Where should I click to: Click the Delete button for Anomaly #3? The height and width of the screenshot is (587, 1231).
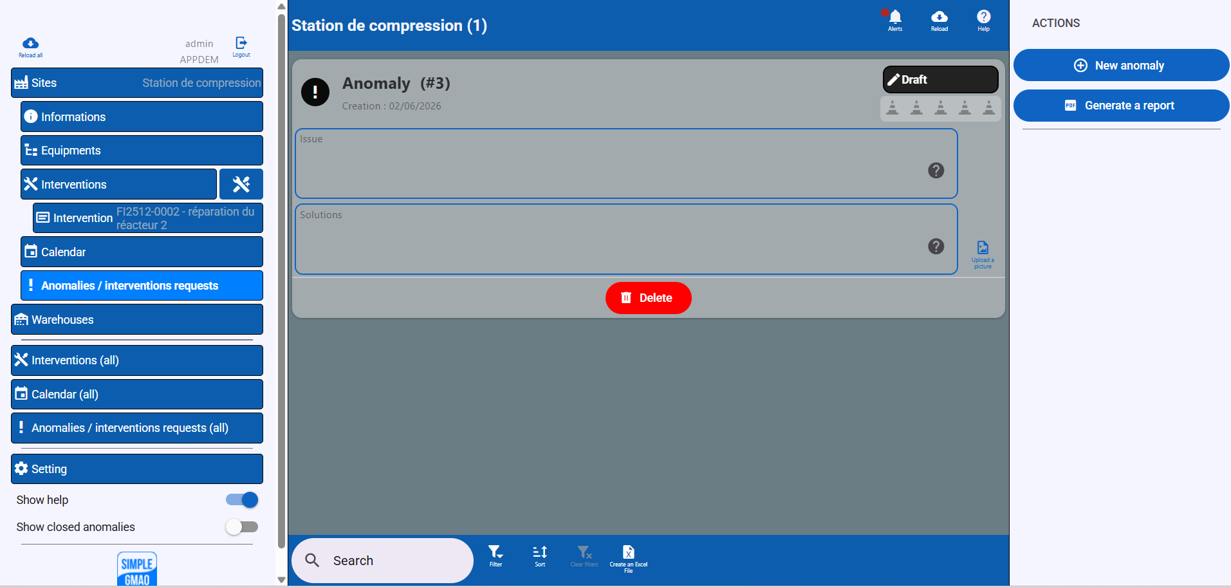tap(648, 298)
